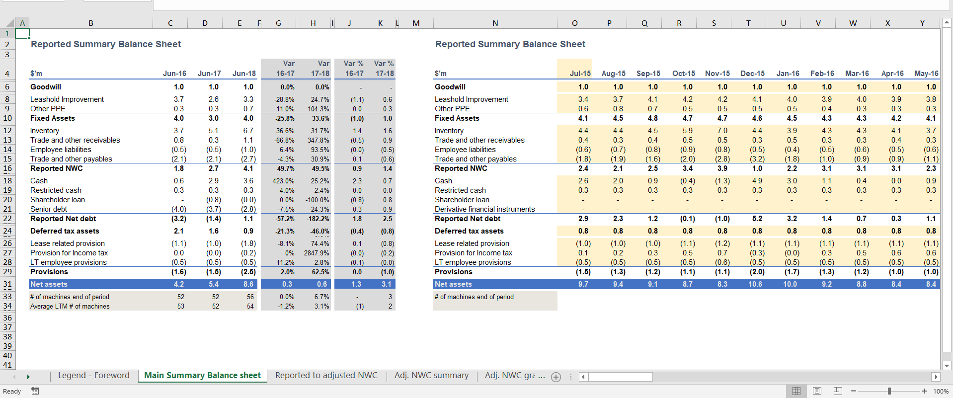Click Net assets Jun-18 value 8.6
Image resolution: width=953 pixels, height=398 pixels.
(x=248, y=284)
